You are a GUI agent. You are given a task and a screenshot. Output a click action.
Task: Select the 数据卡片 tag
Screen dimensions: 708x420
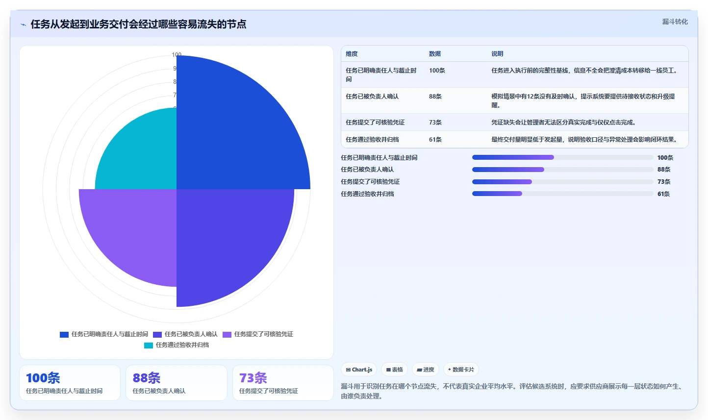pos(461,370)
